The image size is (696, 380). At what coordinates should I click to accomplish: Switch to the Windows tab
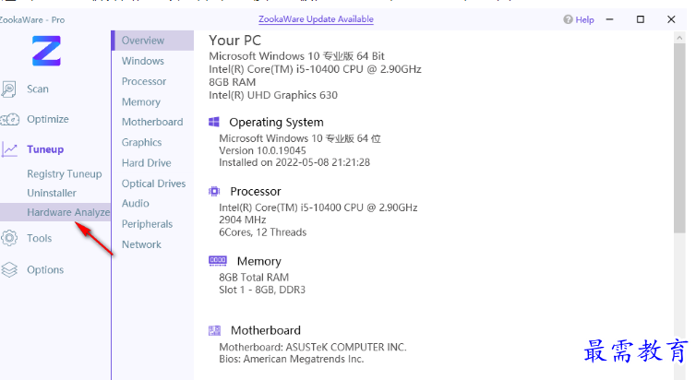(x=143, y=61)
